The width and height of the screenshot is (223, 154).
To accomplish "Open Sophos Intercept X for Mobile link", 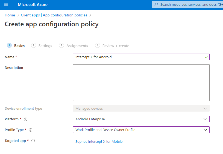I will (x=99, y=142).
